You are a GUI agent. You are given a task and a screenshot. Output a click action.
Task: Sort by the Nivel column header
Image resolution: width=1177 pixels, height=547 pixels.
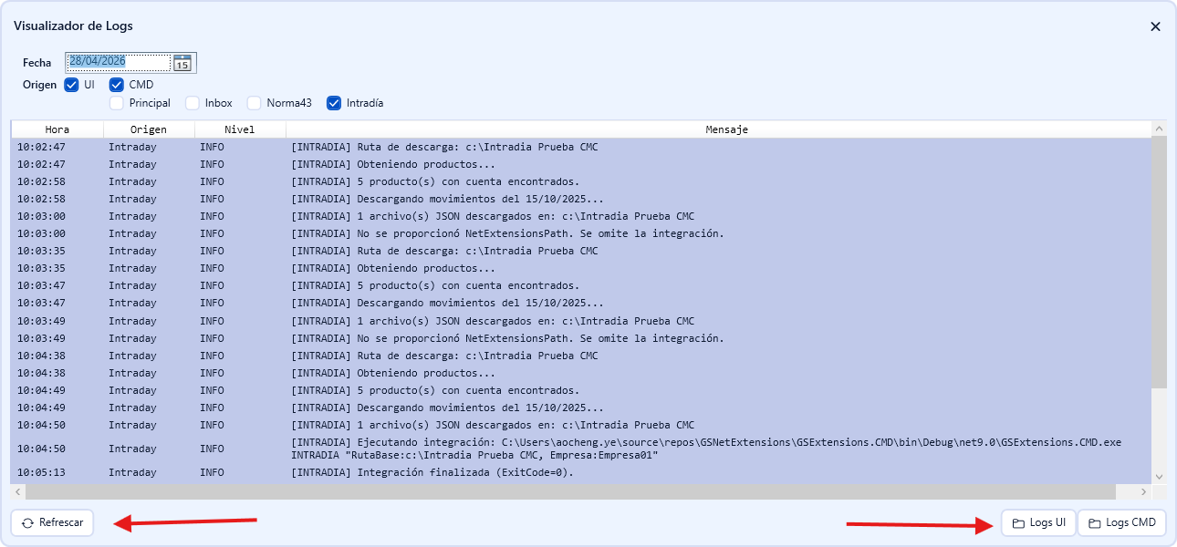click(x=240, y=129)
